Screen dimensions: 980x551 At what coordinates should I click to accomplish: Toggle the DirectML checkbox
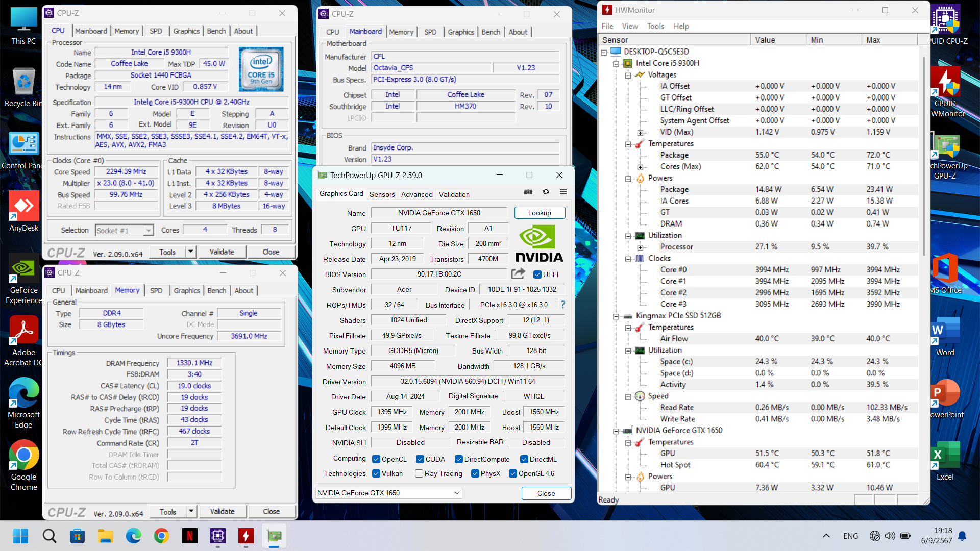click(x=524, y=459)
